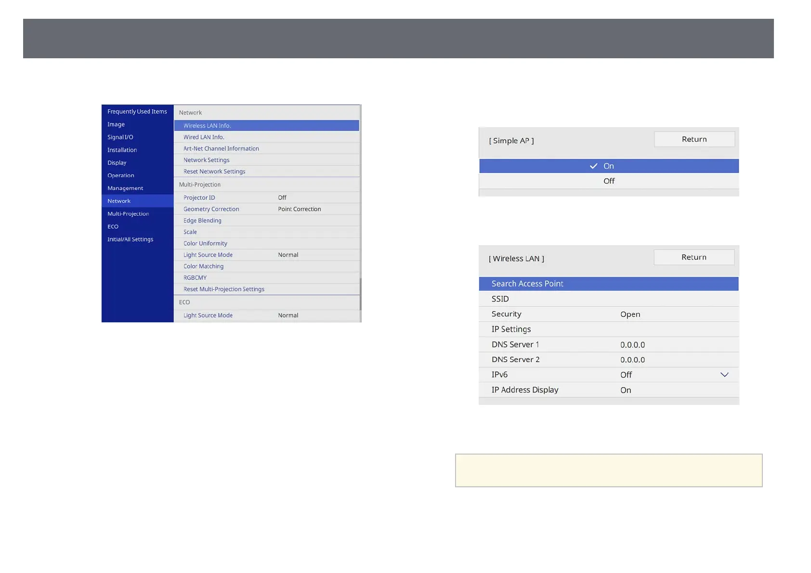The image size is (811, 573).
Task: Expand the IPv6 chevron arrow
Action: (x=724, y=375)
